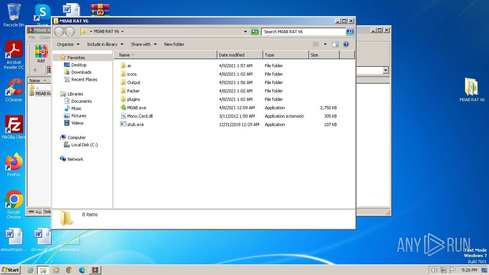
Task: Select Mono.Cecil.dll file
Action: pyautogui.click(x=140, y=116)
